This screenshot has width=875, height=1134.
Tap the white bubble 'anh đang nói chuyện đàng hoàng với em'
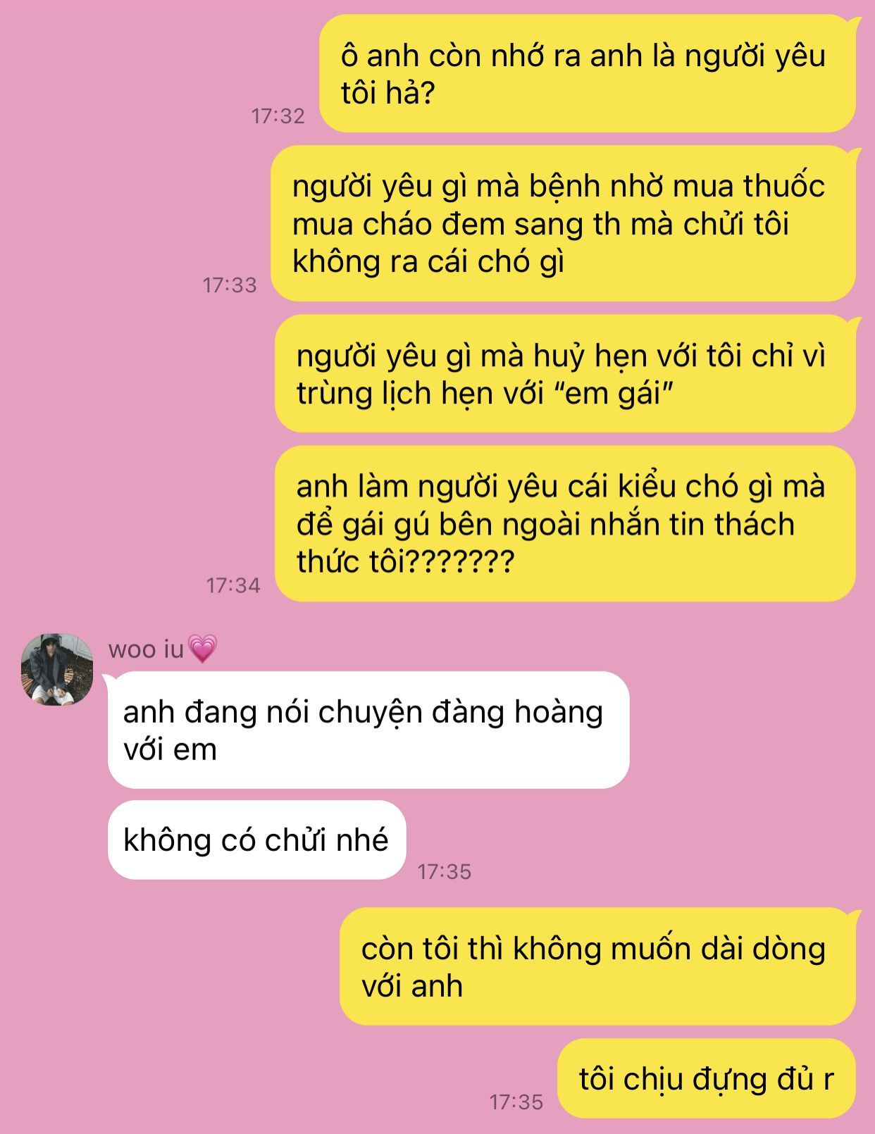[368, 730]
